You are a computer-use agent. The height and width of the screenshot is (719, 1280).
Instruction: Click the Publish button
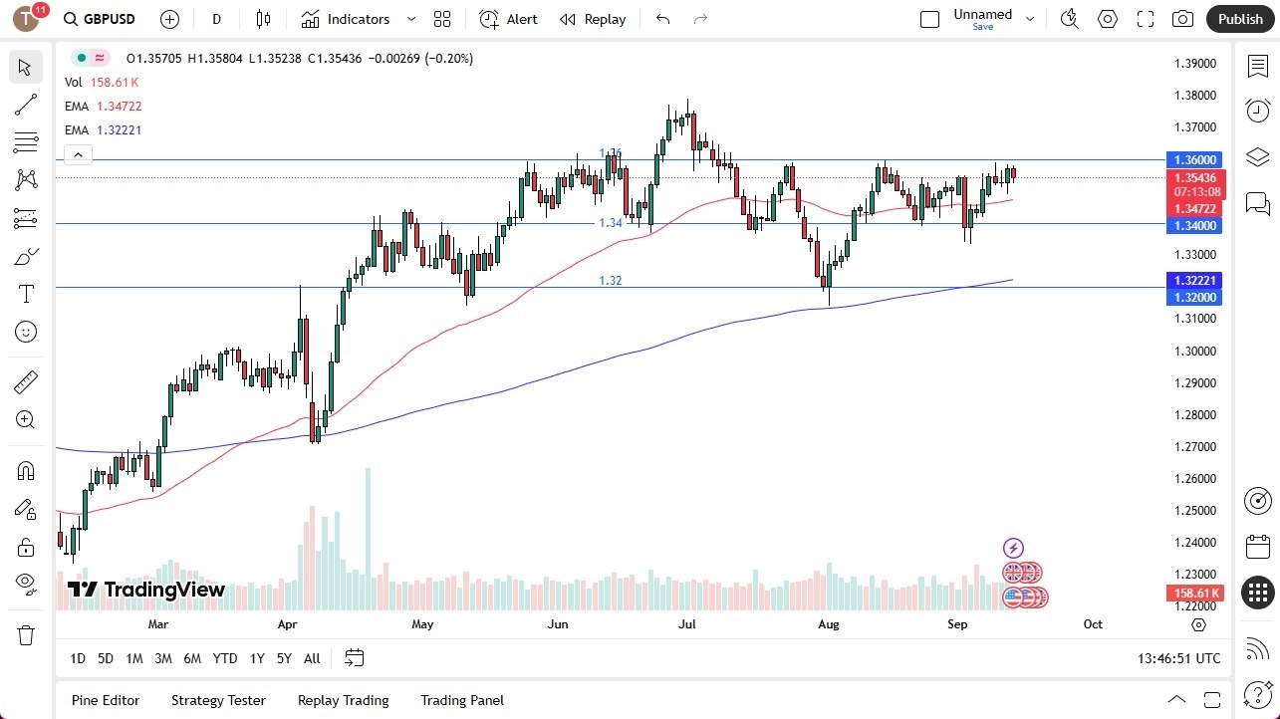pyautogui.click(x=1239, y=18)
